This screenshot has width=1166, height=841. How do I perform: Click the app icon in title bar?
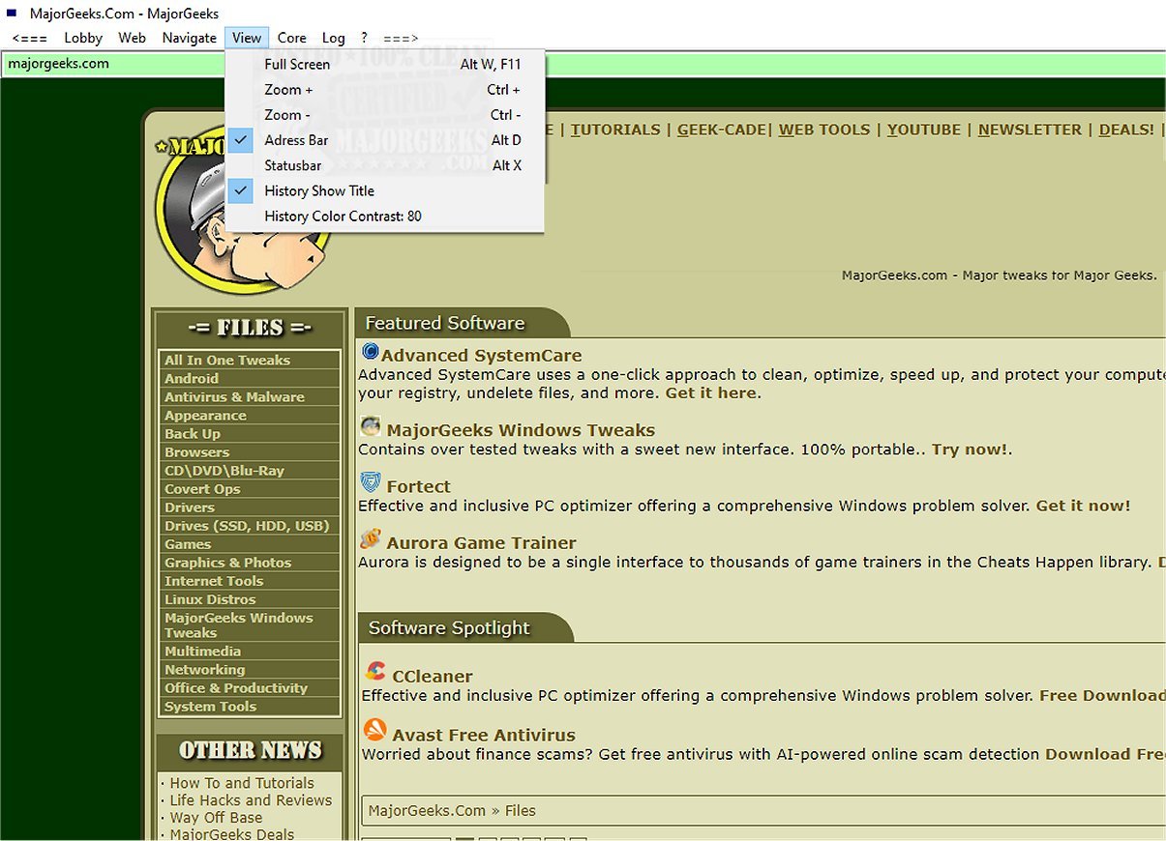point(12,13)
